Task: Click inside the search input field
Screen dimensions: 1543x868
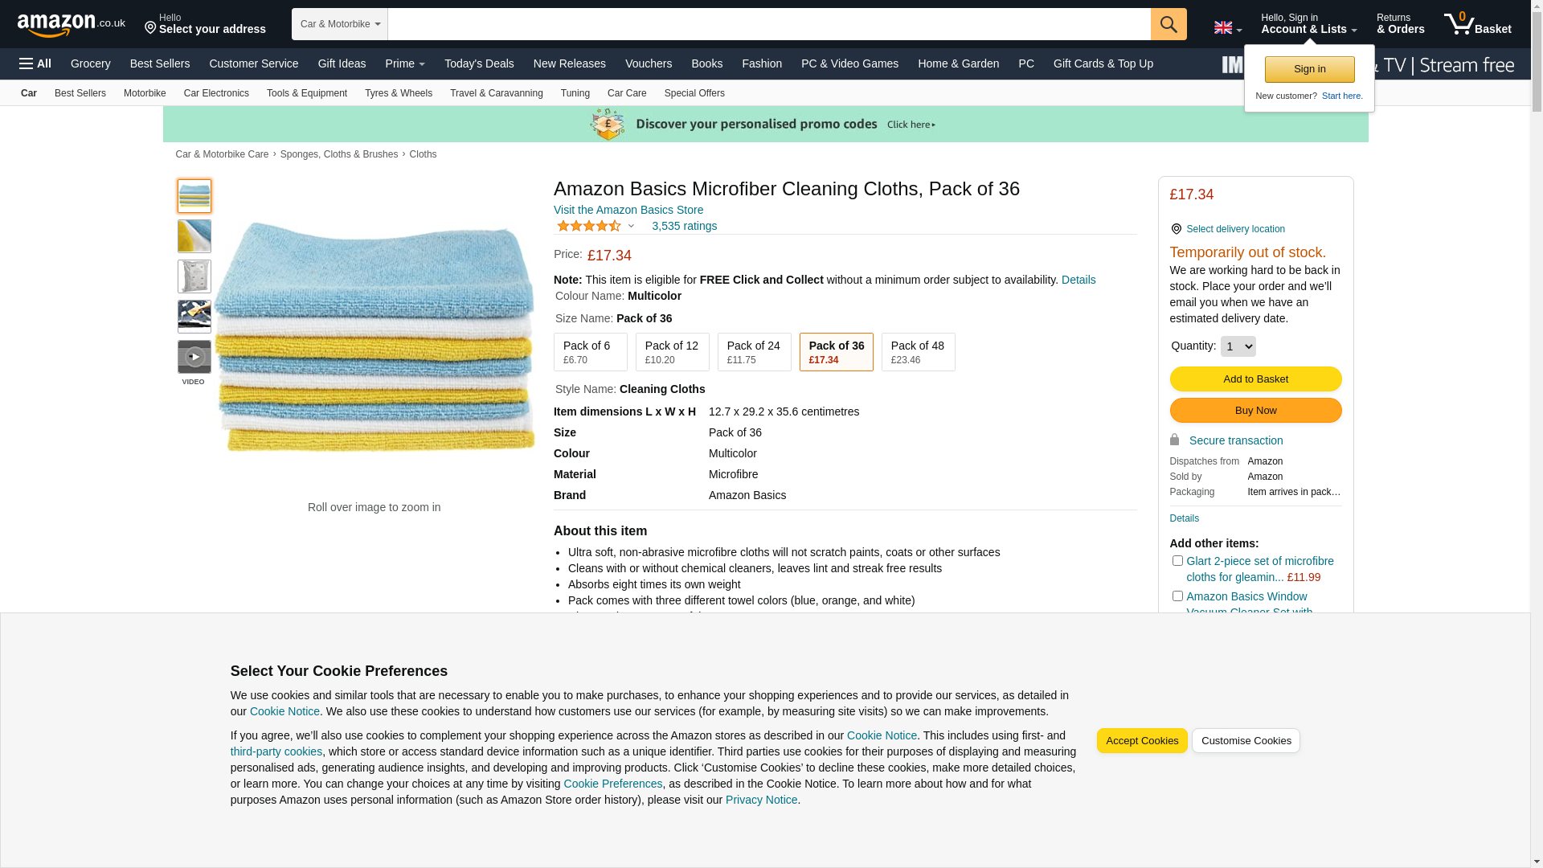Action: point(767,24)
